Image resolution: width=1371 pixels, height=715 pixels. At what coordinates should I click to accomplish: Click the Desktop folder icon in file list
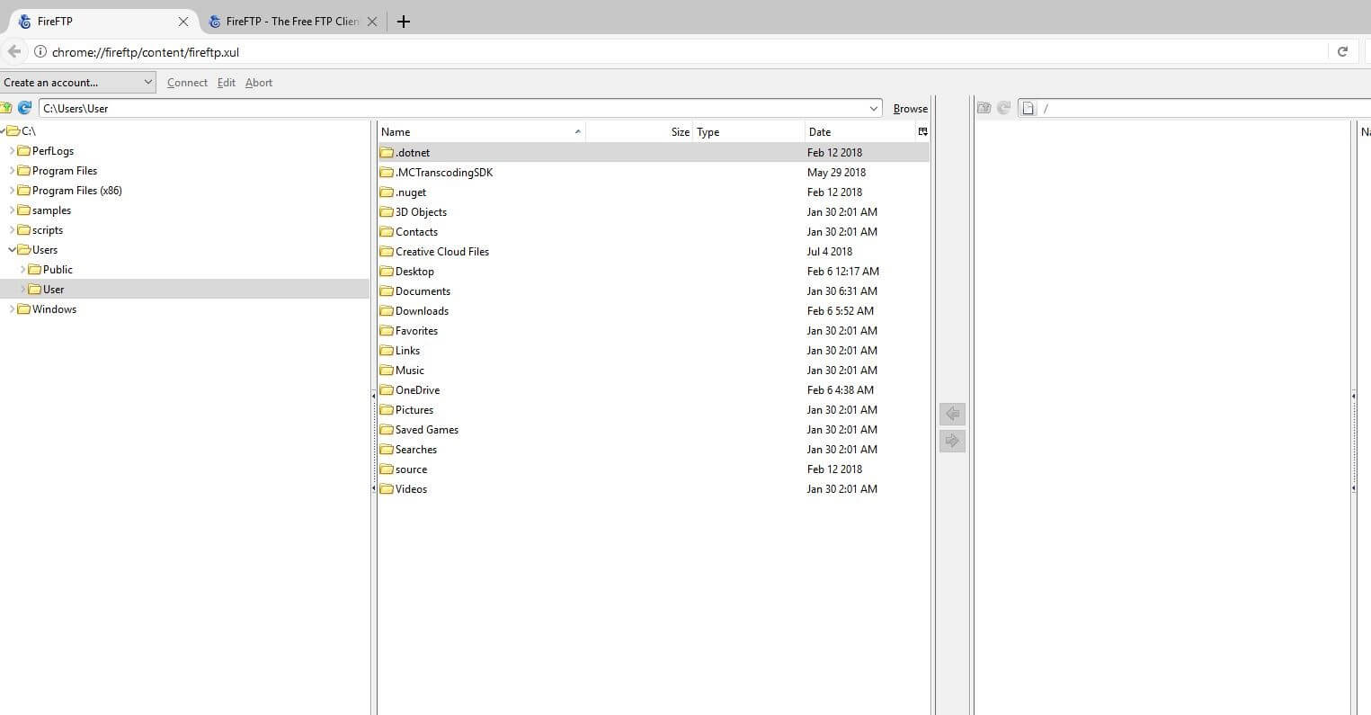(x=387, y=271)
